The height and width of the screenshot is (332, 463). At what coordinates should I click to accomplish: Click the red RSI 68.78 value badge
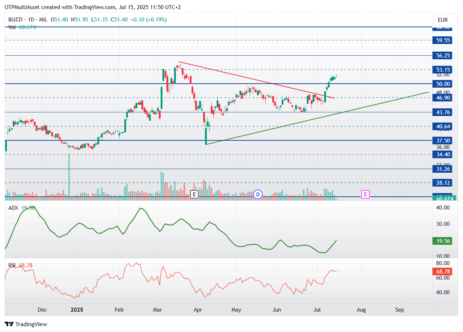(443, 271)
